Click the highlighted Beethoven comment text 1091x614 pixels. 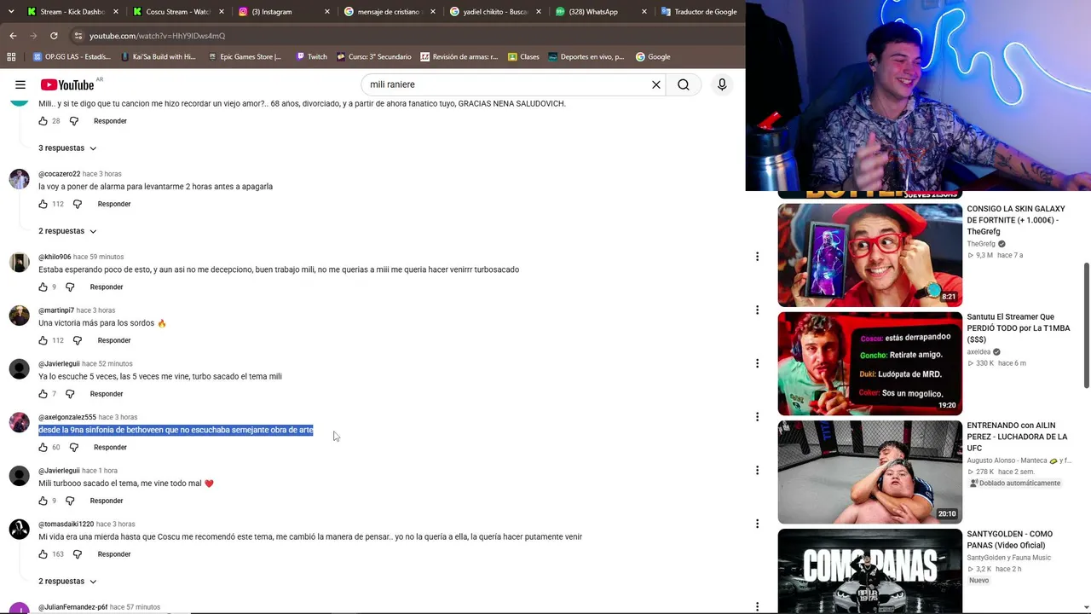176,430
